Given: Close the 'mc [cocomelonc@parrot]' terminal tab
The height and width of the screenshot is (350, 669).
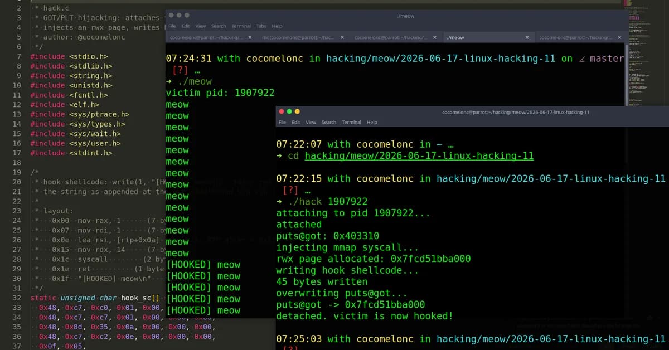Looking at the screenshot, I should [342, 37].
